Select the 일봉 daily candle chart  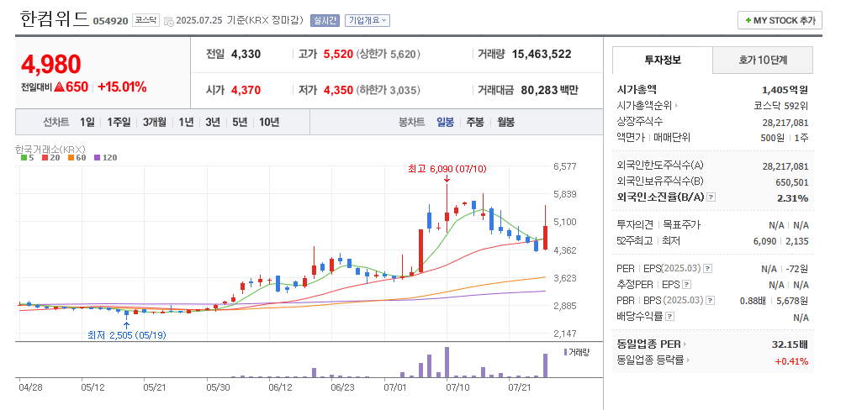point(445,123)
